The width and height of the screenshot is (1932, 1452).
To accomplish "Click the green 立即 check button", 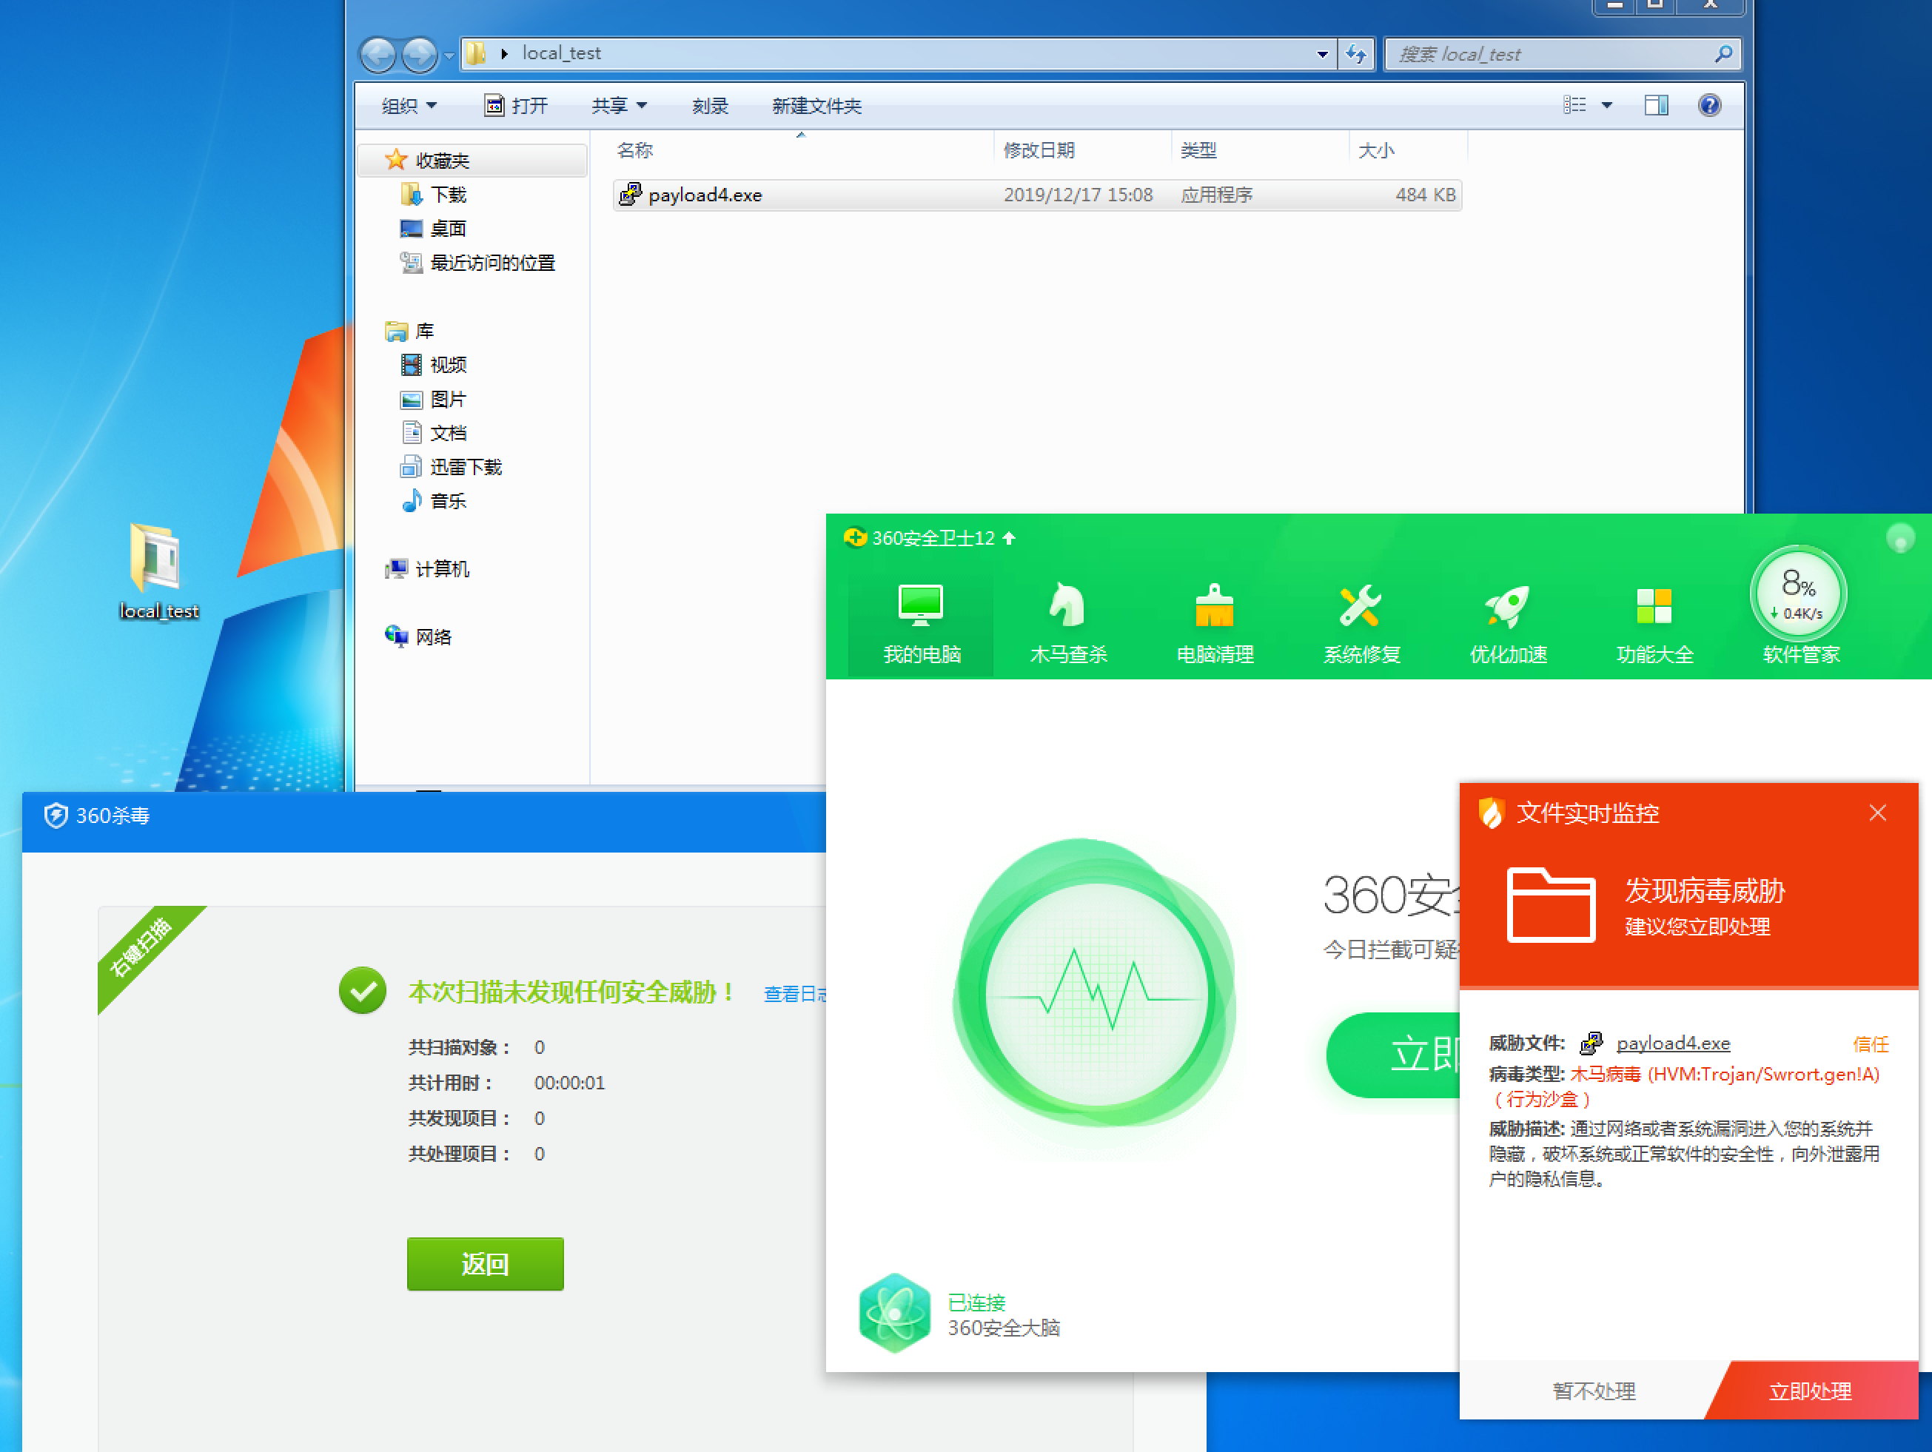I will point(1395,1054).
